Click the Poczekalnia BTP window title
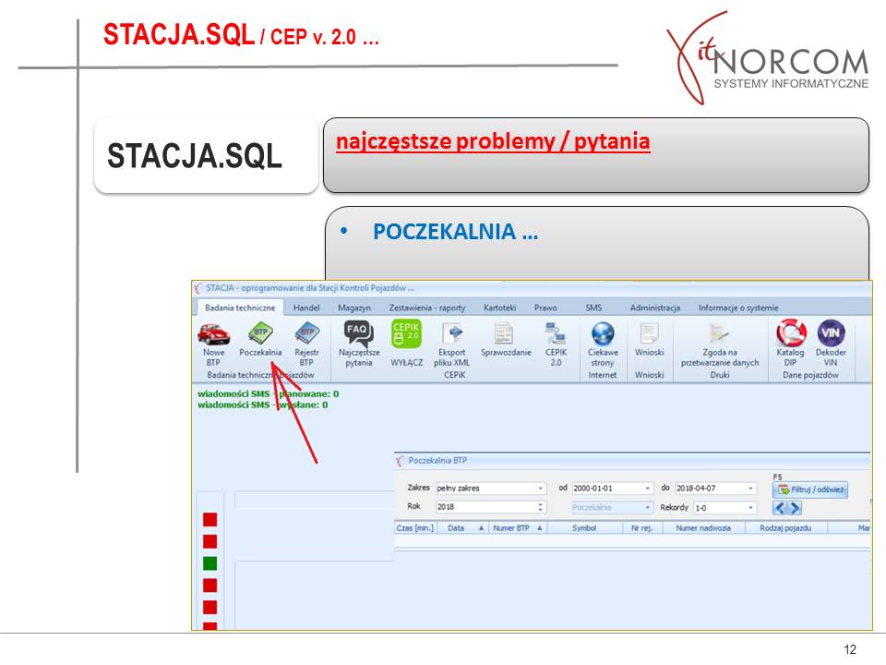The width and height of the screenshot is (886, 665). click(437, 460)
